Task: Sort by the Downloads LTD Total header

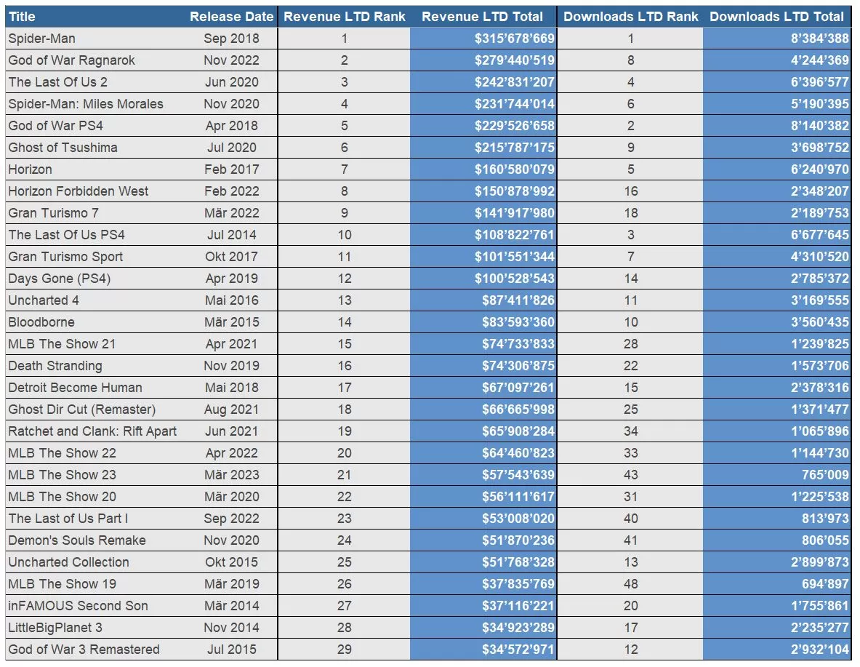Action: 779,16
